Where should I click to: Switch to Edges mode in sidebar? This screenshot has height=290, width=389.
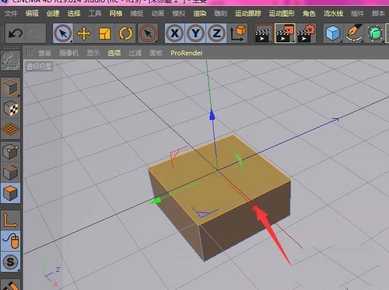[10, 172]
